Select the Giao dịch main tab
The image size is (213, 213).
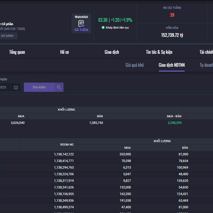click(111, 52)
